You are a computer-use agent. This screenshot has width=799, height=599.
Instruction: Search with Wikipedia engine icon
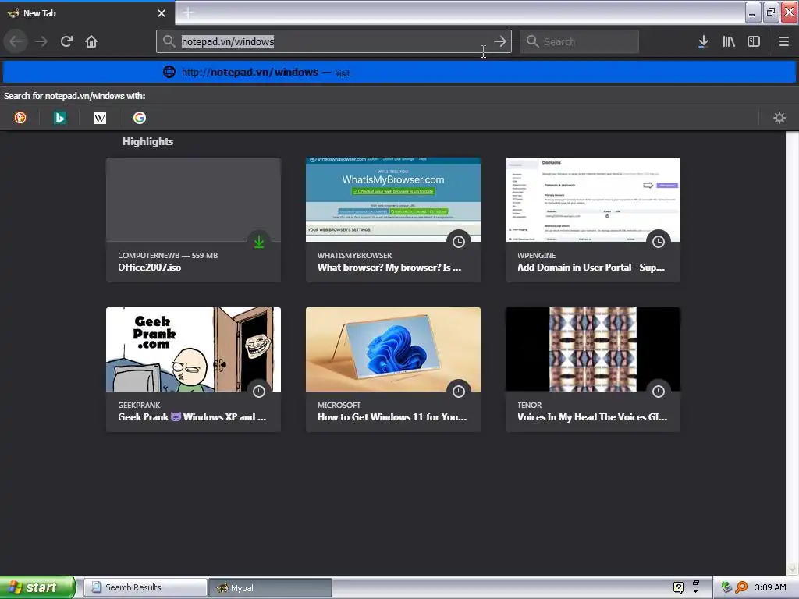coord(100,118)
